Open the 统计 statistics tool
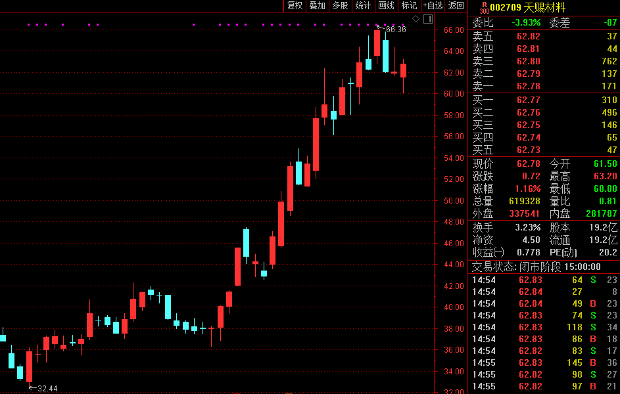 (x=363, y=6)
